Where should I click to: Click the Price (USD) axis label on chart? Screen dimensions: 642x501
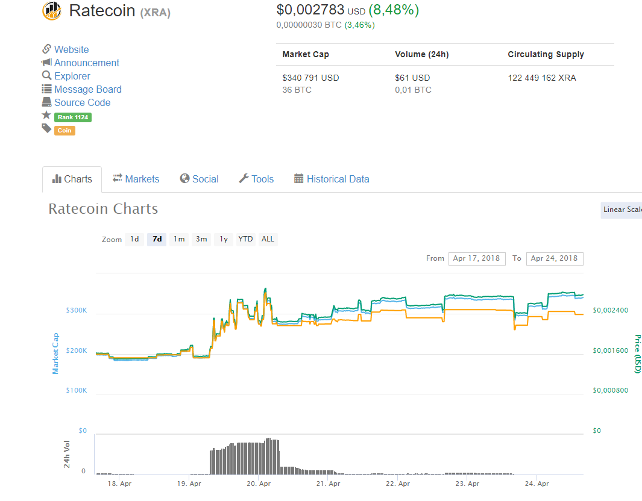tap(638, 353)
